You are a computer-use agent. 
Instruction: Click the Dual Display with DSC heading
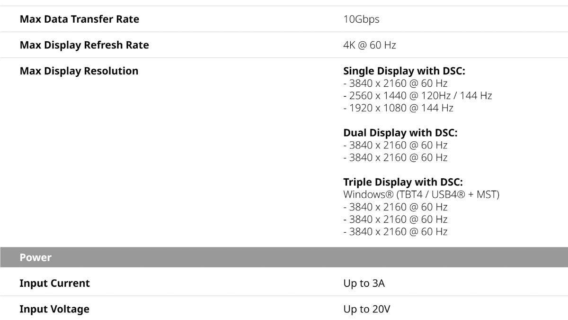(x=400, y=133)
